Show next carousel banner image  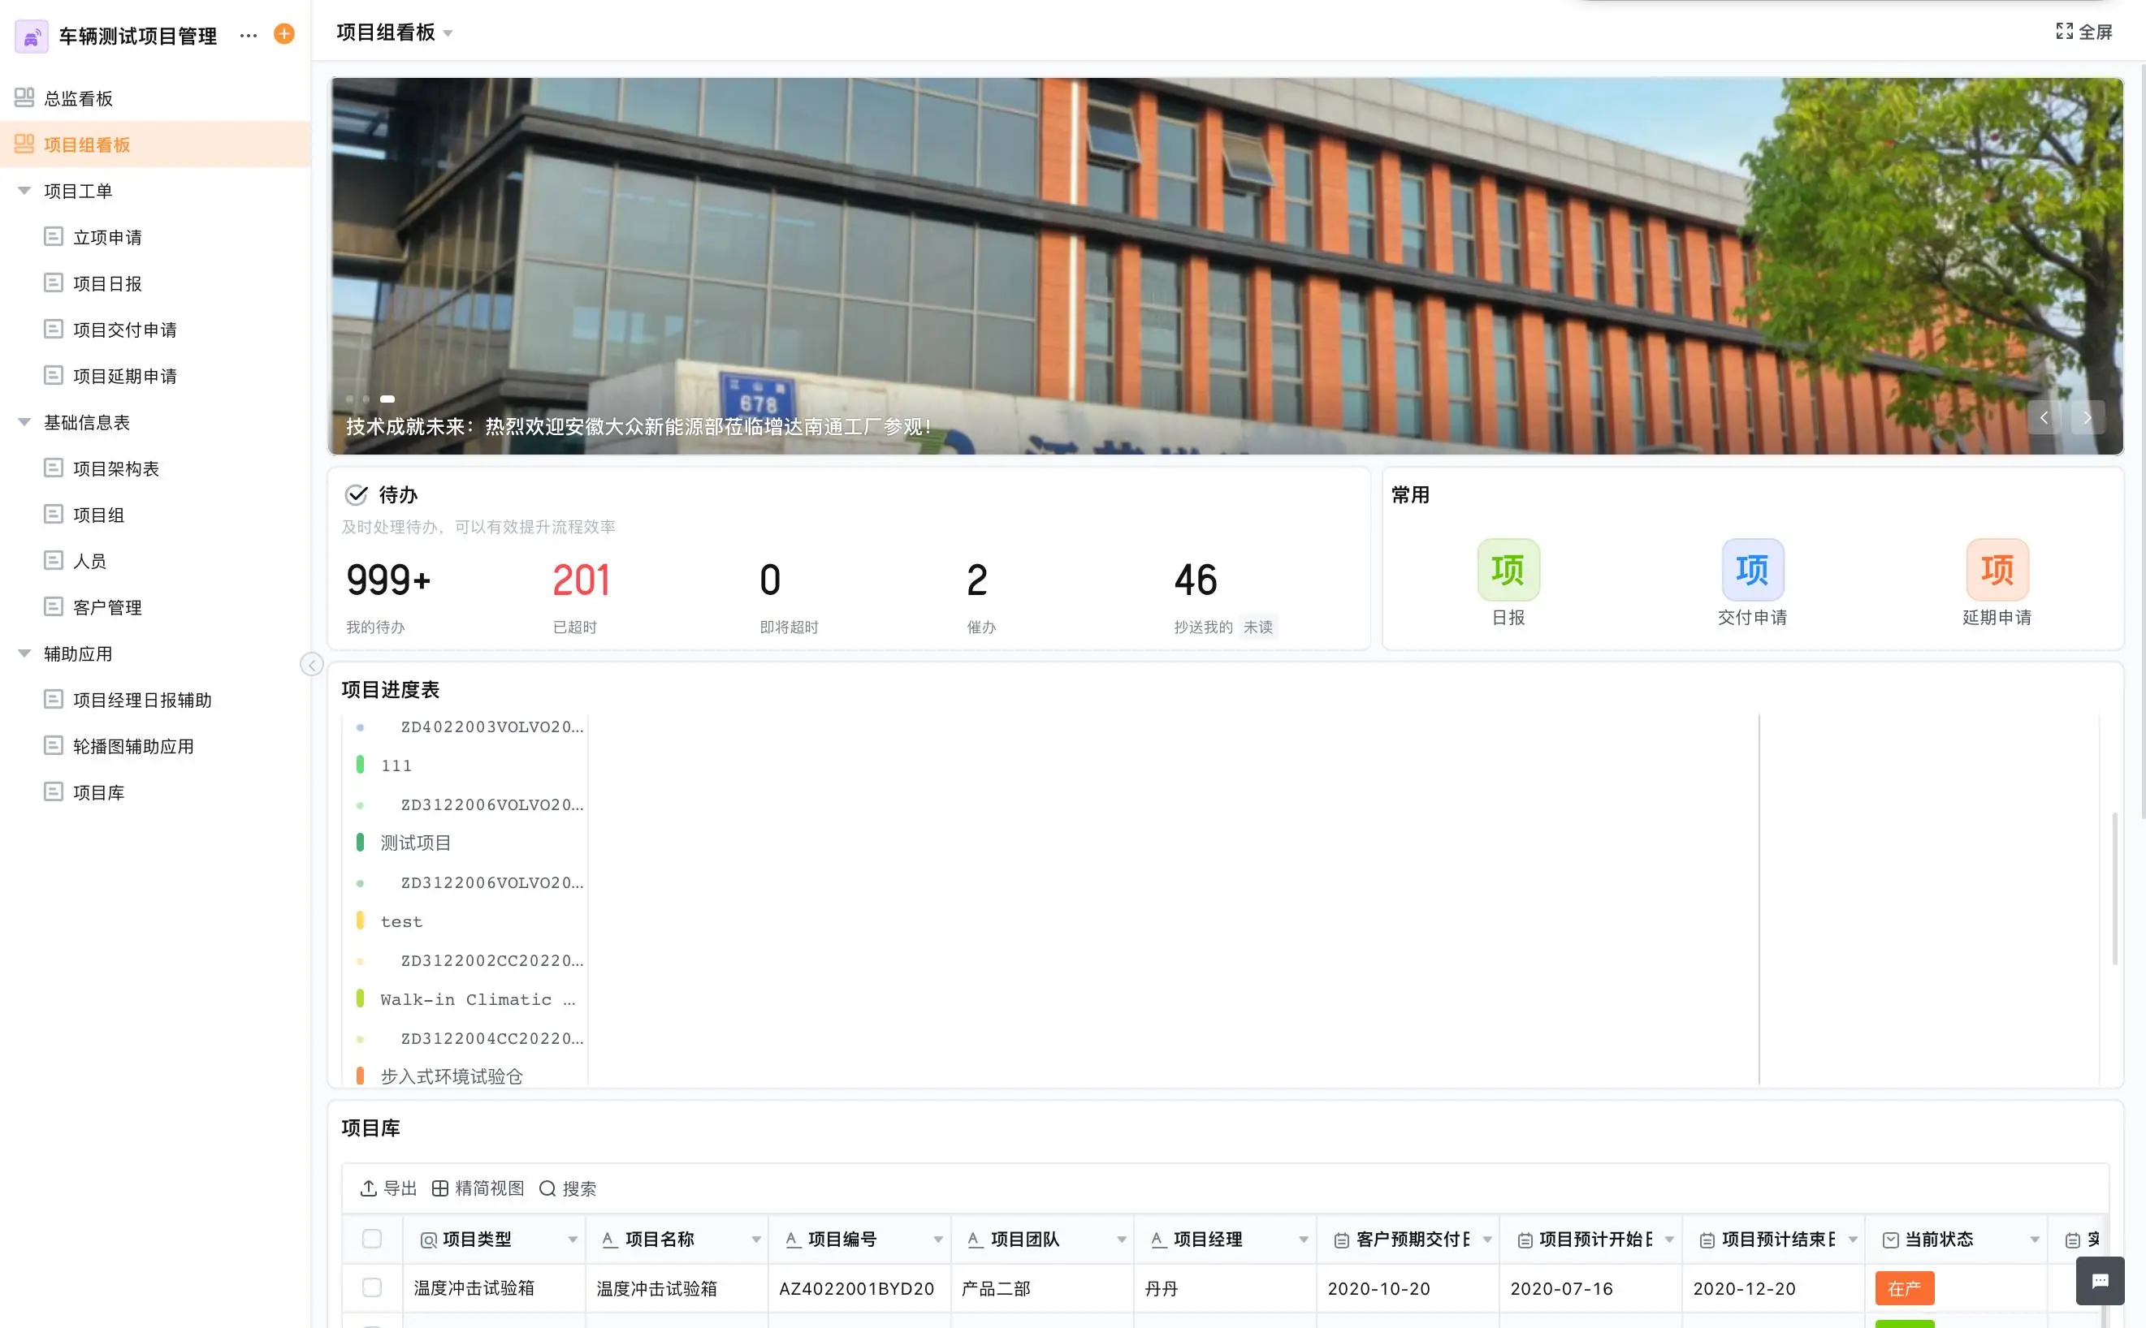point(2088,417)
